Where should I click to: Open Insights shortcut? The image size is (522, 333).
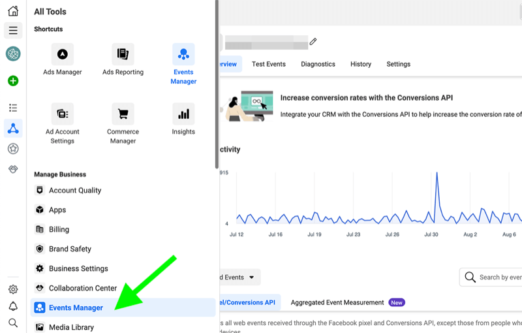(x=183, y=119)
